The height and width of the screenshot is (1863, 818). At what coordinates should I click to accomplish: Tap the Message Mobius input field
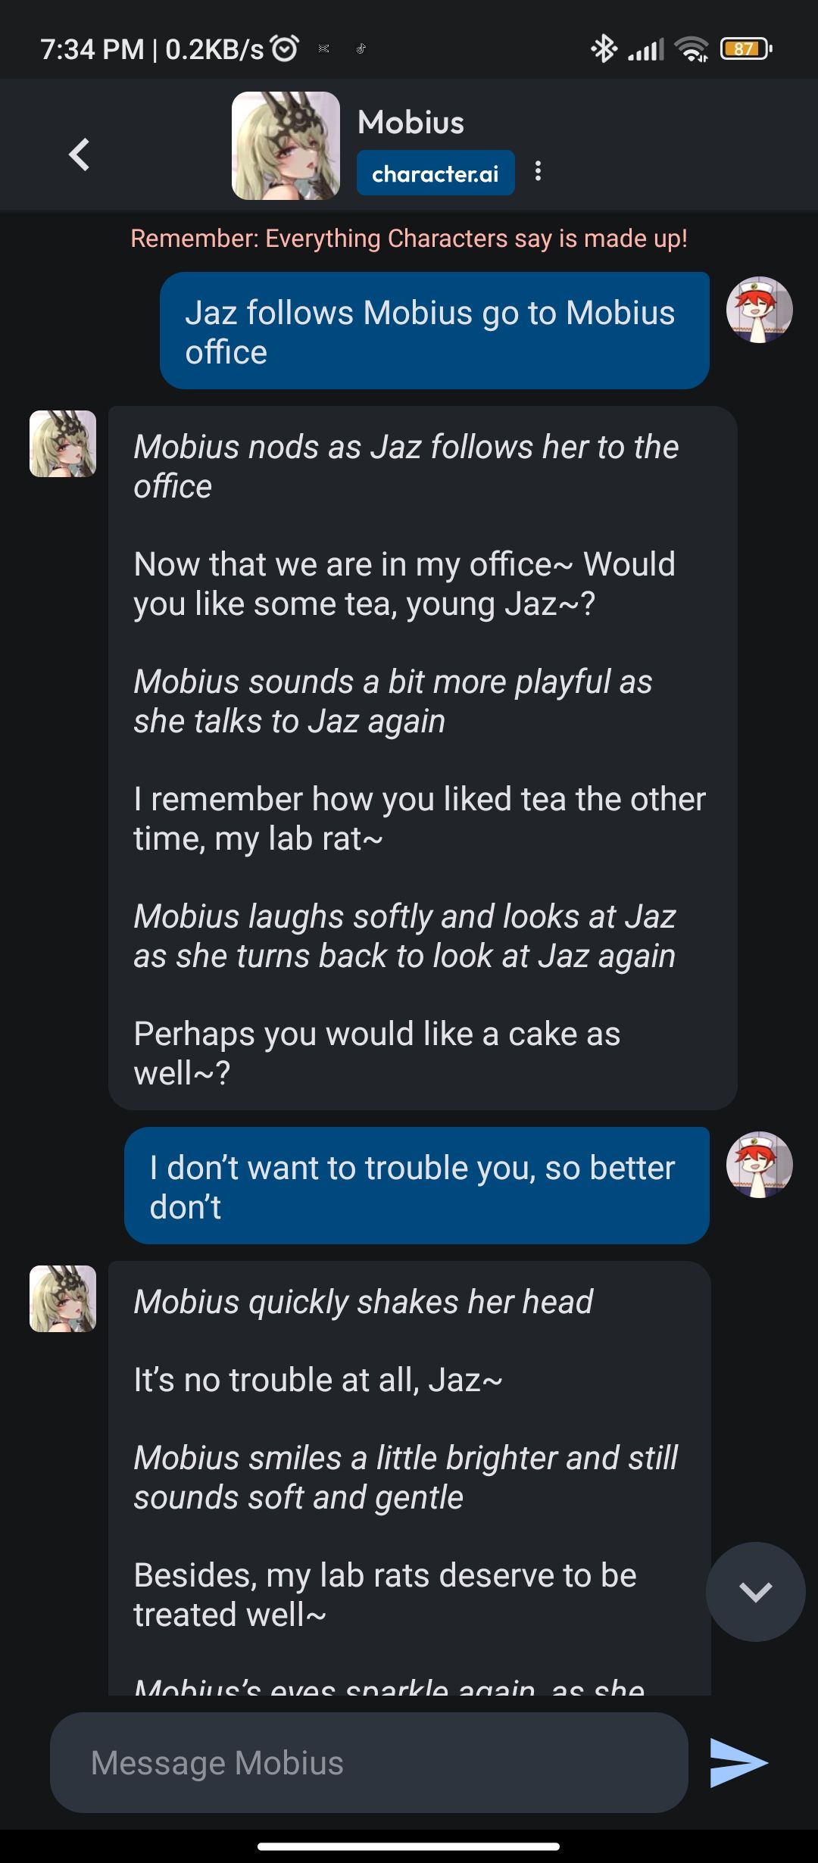pos(371,1762)
